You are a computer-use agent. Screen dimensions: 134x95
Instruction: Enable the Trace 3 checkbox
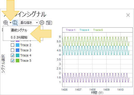pos(13,50)
